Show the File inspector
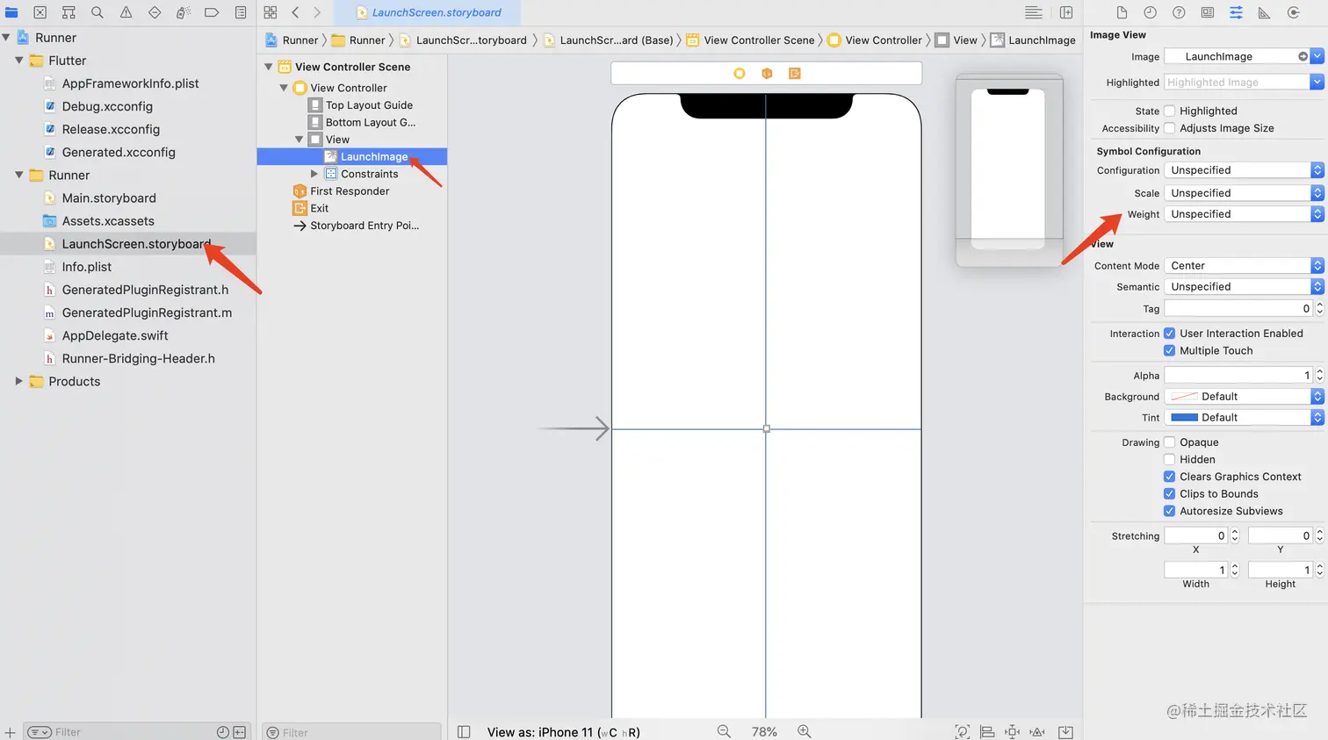1328x740 pixels. click(1122, 12)
